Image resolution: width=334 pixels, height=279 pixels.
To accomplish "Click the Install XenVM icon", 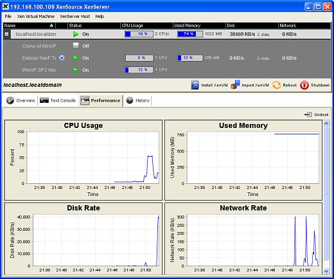I will pos(195,85).
